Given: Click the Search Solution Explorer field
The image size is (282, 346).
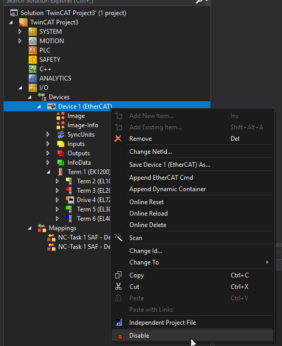Looking at the screenshot, I should click(99, 2).
